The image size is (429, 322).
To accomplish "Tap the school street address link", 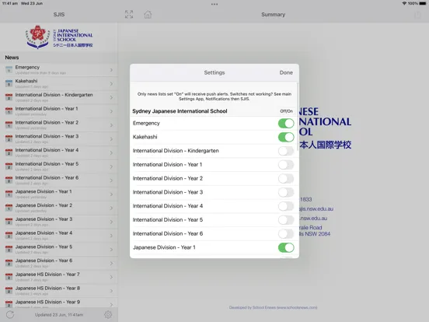I will (x=315, y=230).
